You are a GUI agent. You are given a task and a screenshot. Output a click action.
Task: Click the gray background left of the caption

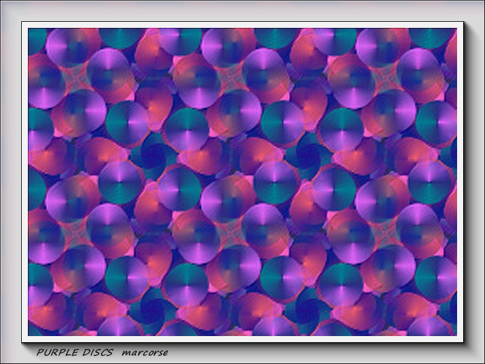tap(17, 352)
